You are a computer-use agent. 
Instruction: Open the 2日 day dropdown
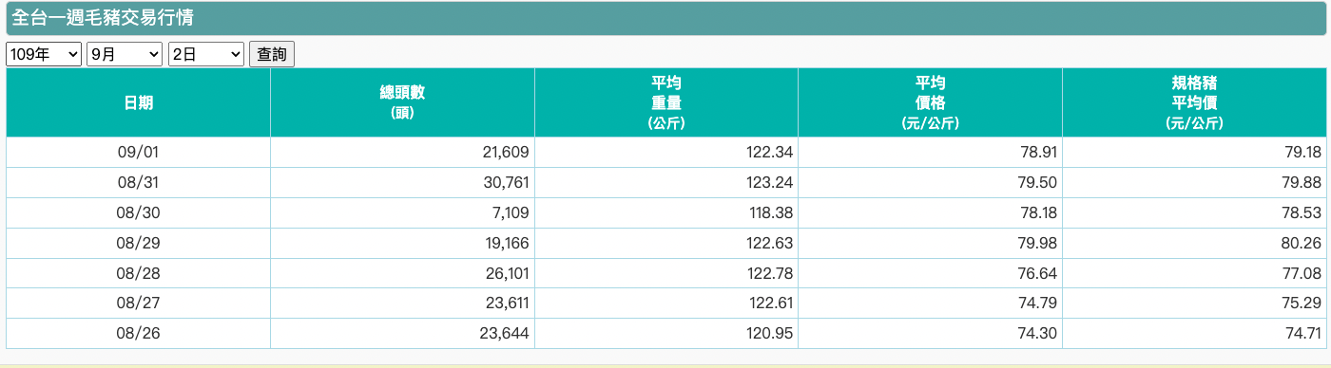click(206, 55)
